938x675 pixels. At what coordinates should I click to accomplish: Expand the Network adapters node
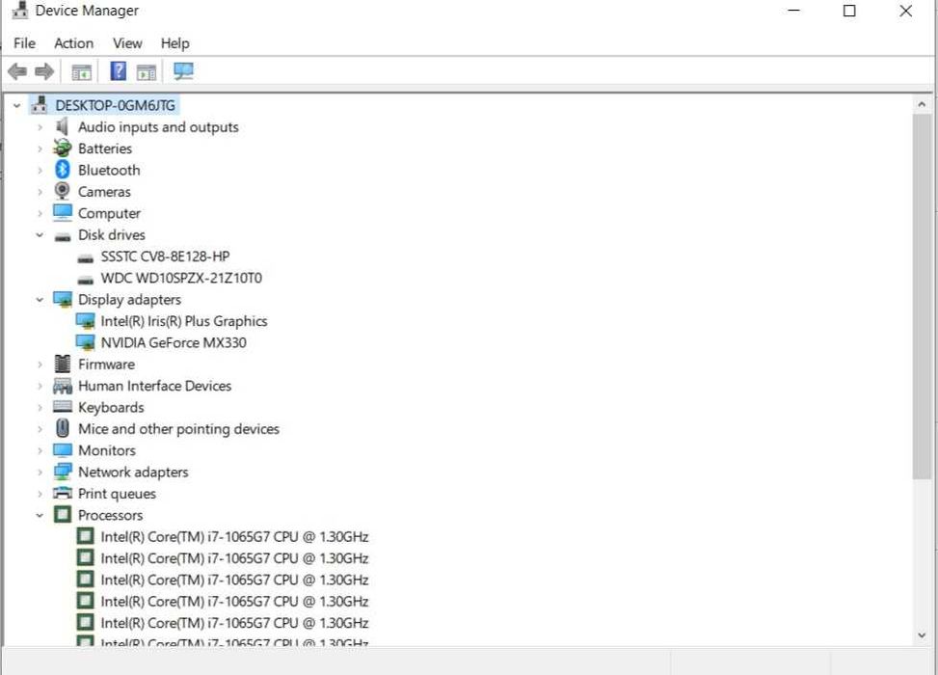click(x=40, y=472)
